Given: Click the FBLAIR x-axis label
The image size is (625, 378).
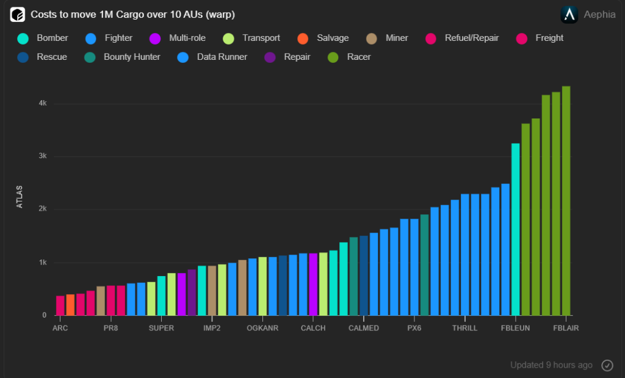Looking at the screenshot, I should 566,328.
